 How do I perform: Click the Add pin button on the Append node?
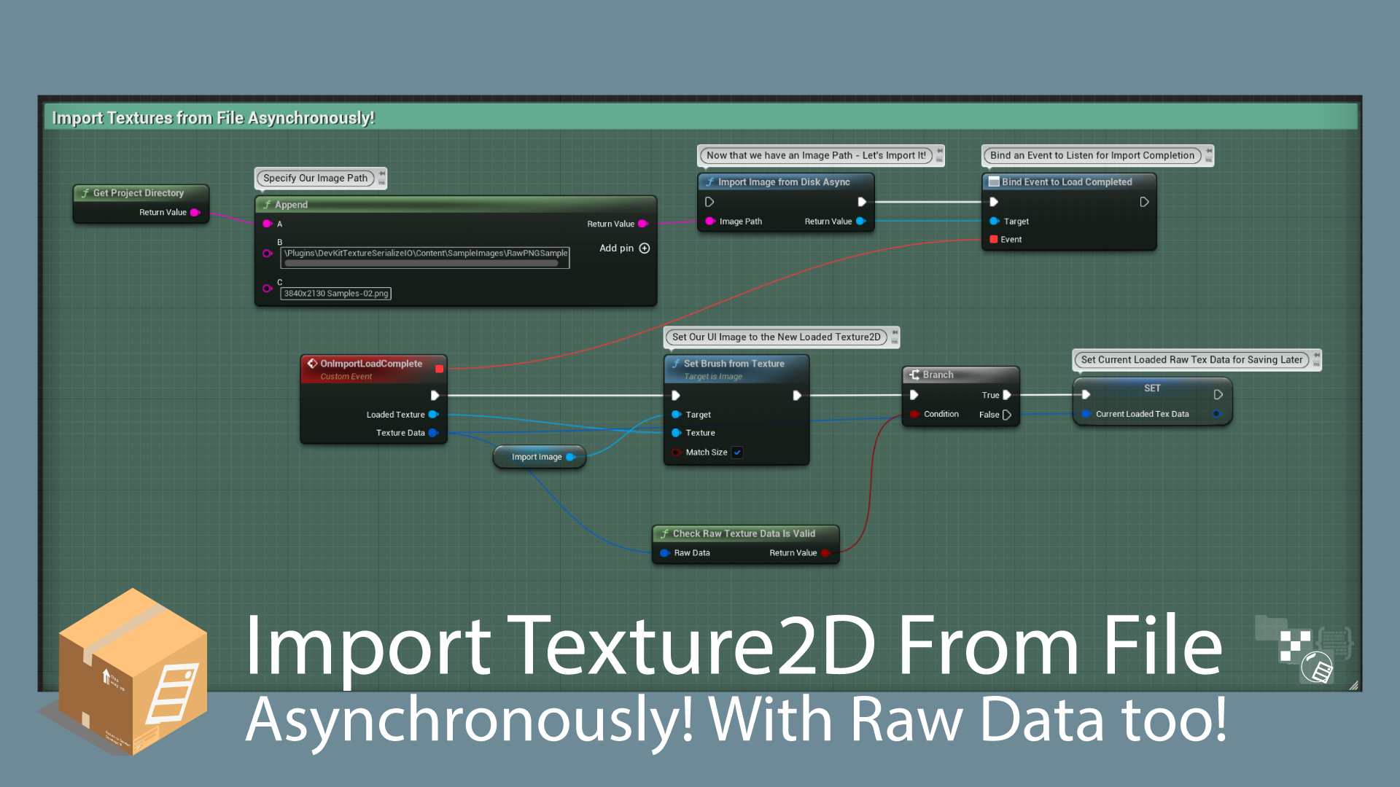pos(644,248)
